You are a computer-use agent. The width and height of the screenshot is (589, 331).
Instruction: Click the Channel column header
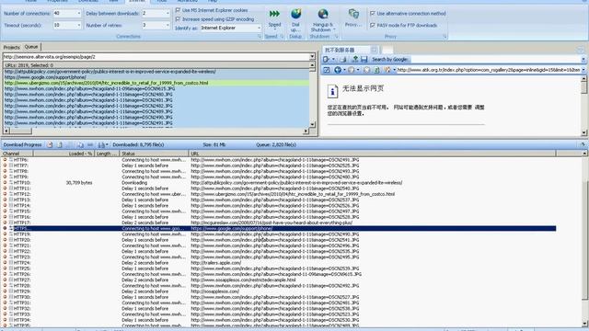pos(17,154)
